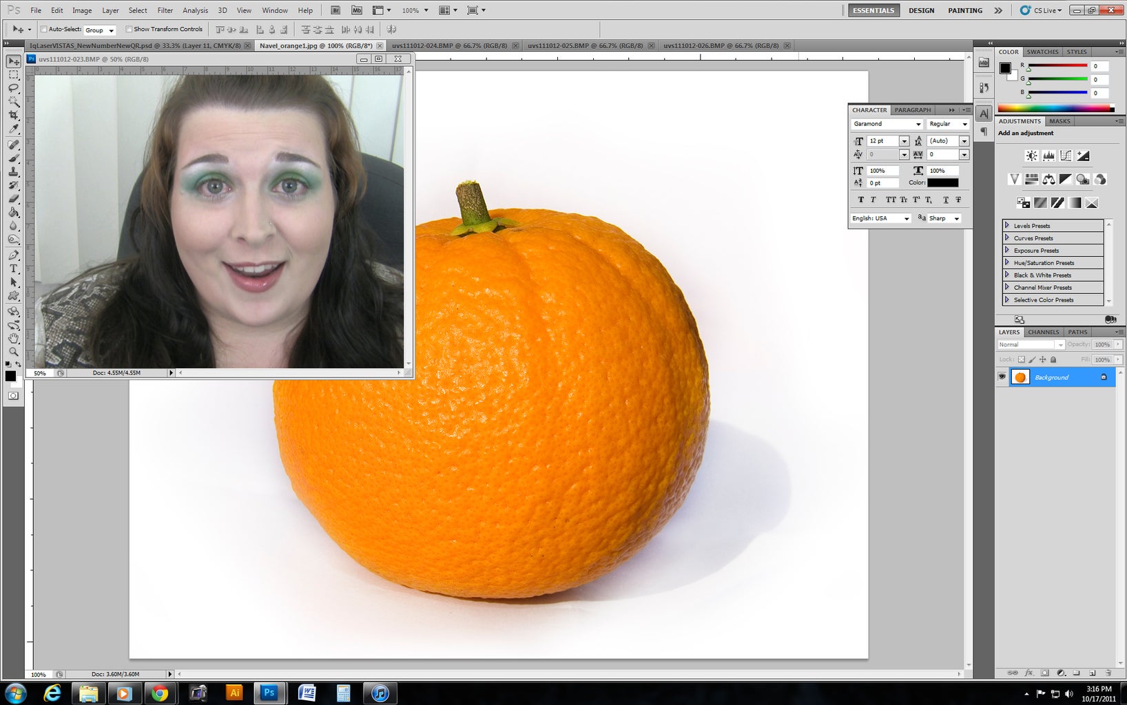Viewport: 1127px width, 705px height.
Task: Switch to the Channels tab
Action: tap(1043, 332)
